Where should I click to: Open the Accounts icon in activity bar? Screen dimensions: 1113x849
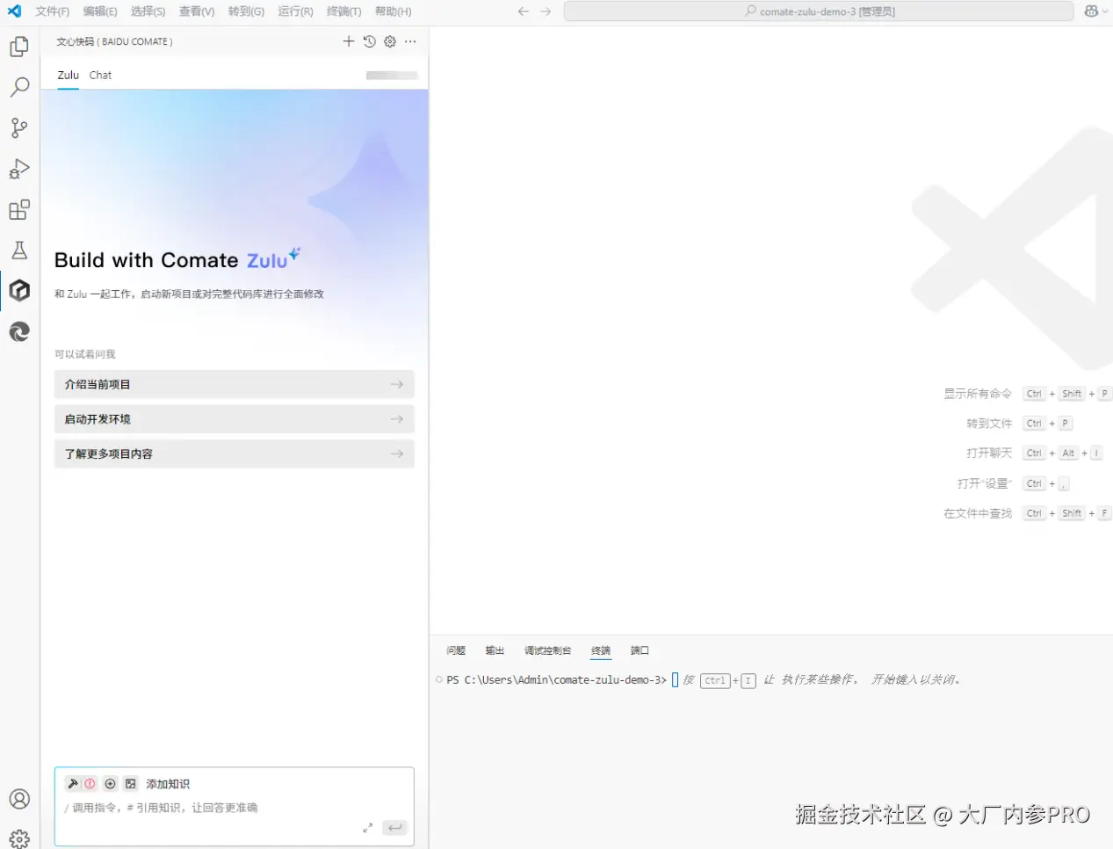19,799
